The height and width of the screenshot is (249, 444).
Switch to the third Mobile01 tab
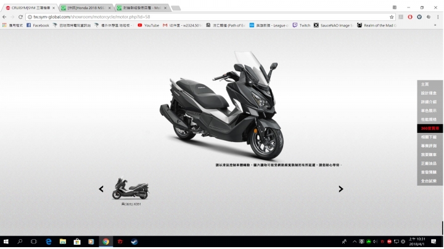coord(142,8)
